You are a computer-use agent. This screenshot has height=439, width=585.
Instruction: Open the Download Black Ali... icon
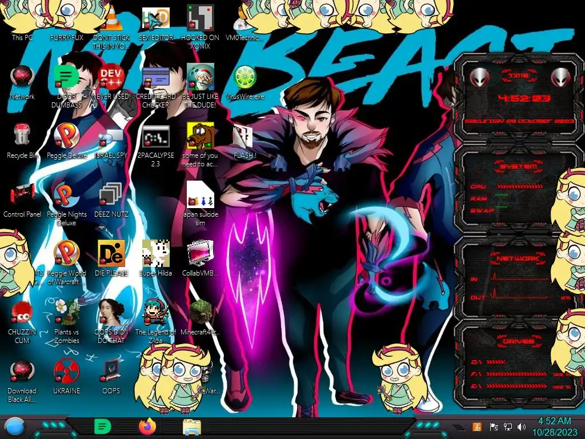[x=22, y=371]
